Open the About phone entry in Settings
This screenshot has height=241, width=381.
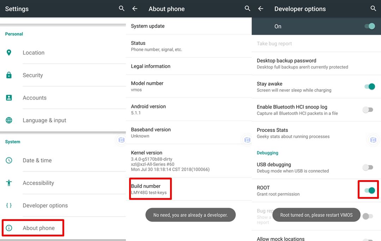coord(63,228)
